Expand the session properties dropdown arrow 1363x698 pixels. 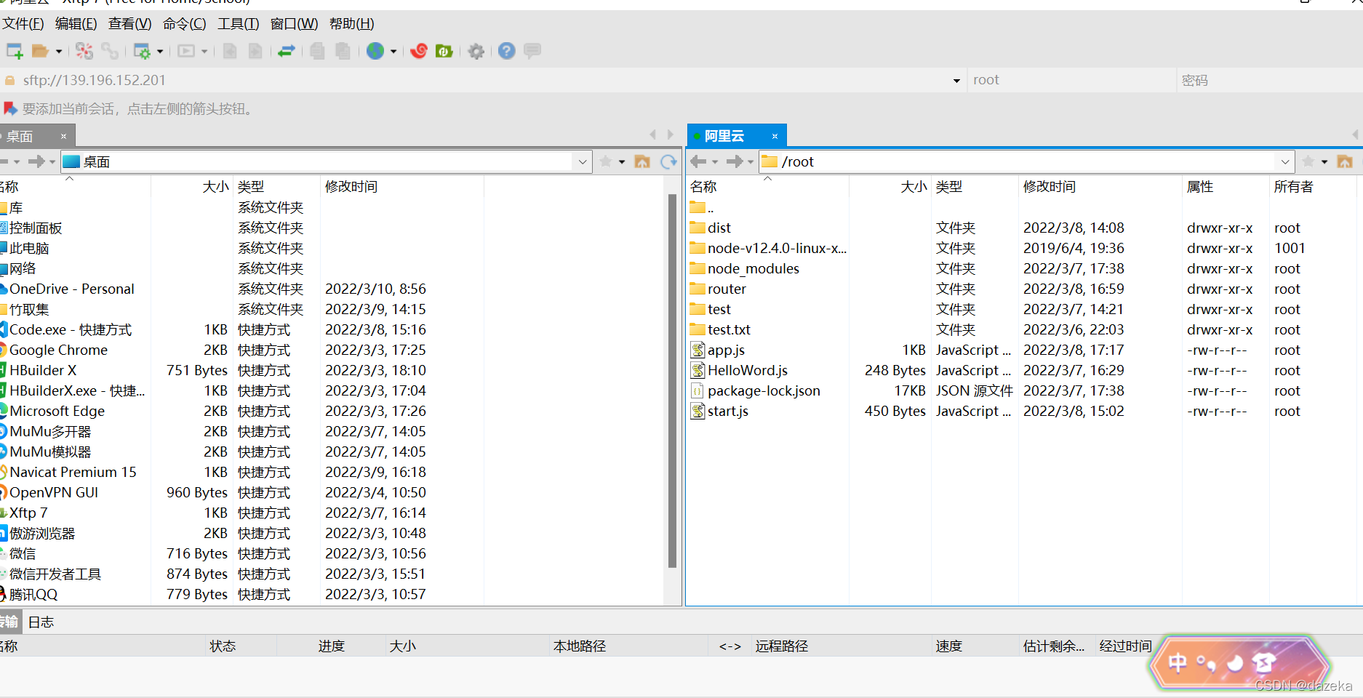pos(160,52)
